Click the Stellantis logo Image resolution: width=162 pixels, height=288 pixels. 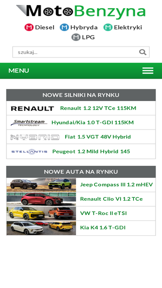click(29, 152)
